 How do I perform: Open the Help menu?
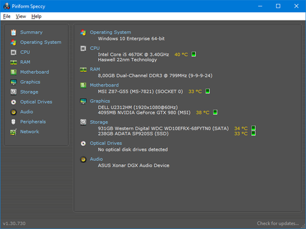[x=36, y=17]
